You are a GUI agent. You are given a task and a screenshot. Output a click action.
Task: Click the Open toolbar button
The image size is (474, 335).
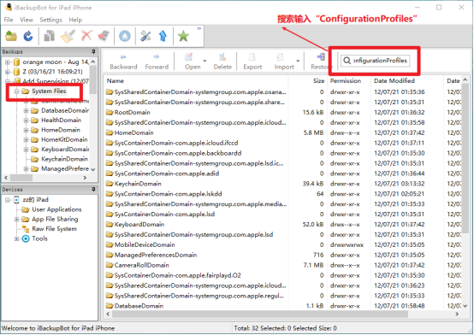coord(193,62)
